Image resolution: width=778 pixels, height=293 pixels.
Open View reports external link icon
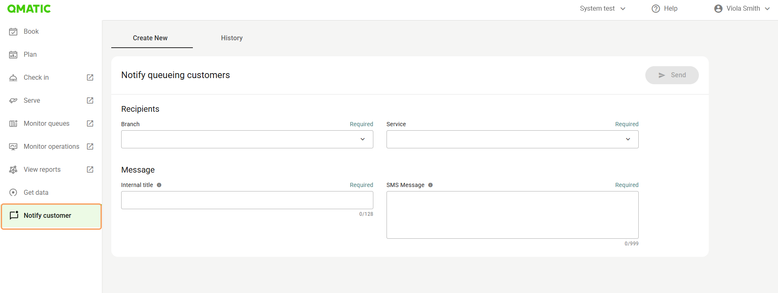[90, 170]
